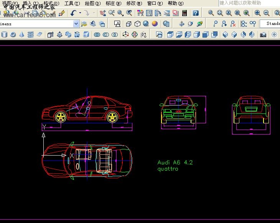Select the Sweep tool

point(68,34)
